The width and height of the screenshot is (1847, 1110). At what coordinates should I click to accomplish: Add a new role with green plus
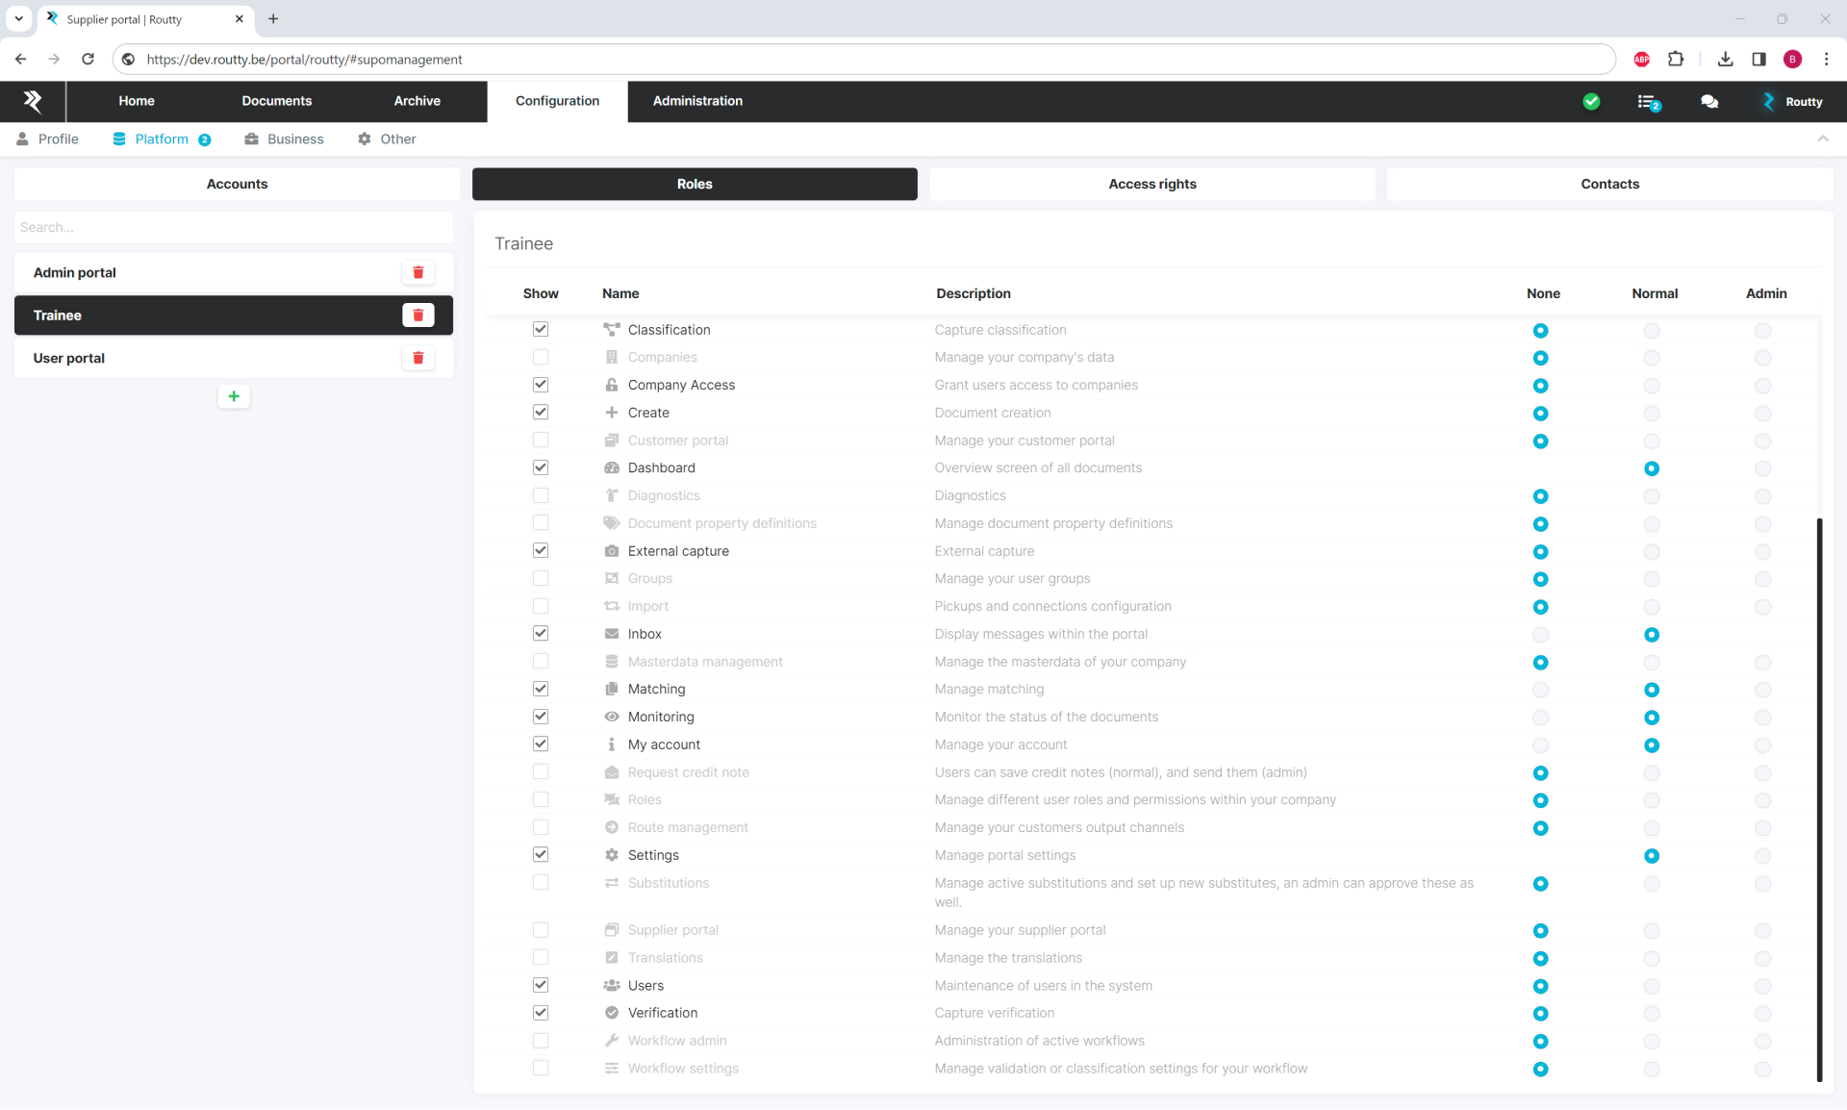tap(234, 396)
